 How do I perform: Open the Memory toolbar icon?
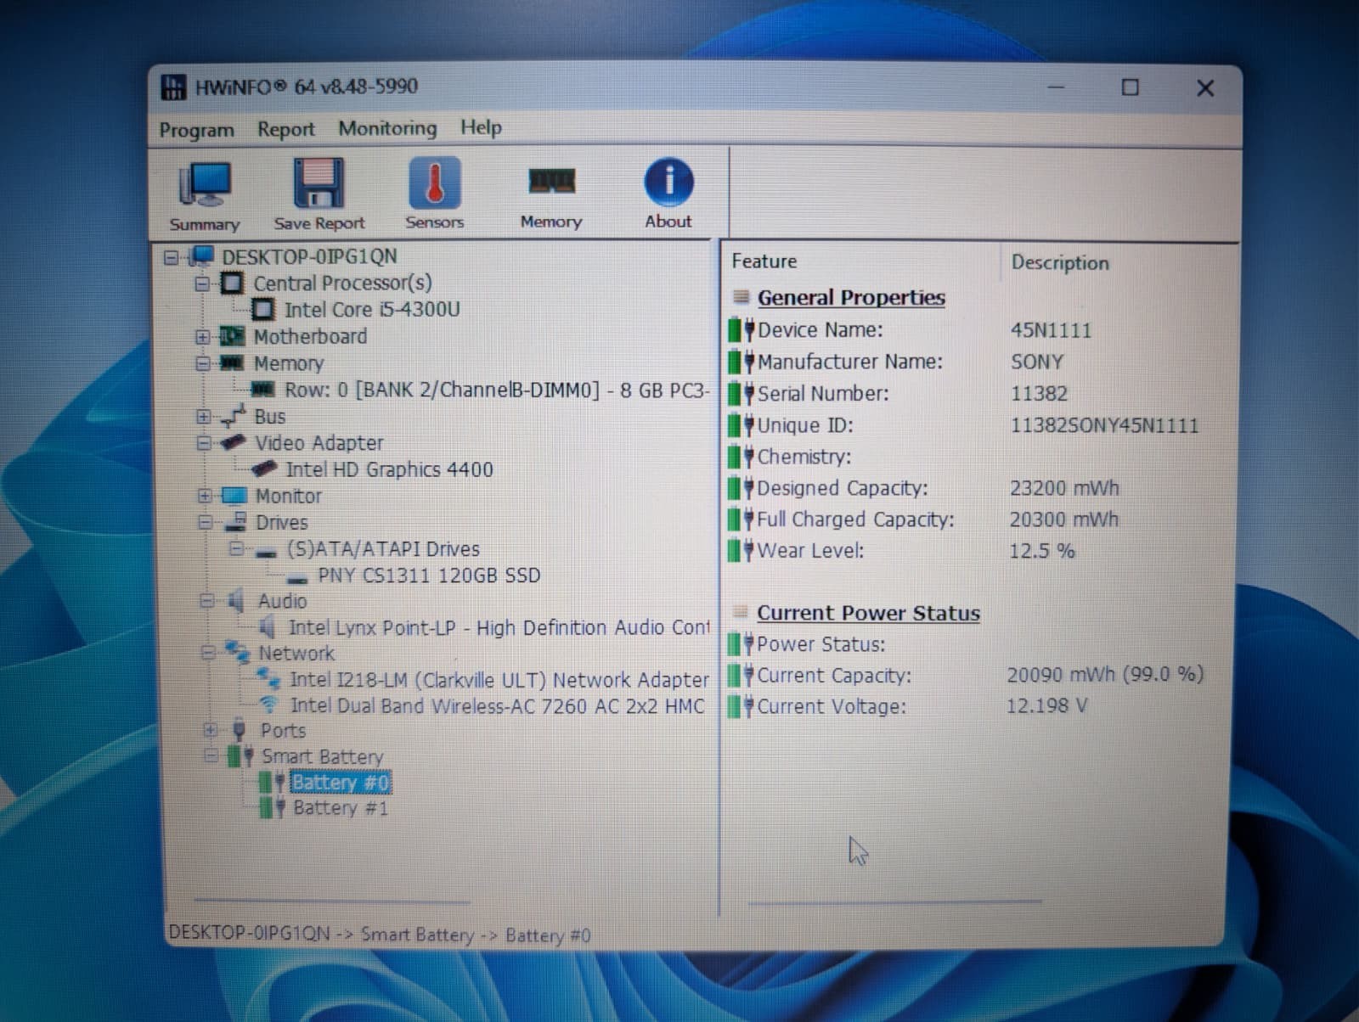(551, 181)
